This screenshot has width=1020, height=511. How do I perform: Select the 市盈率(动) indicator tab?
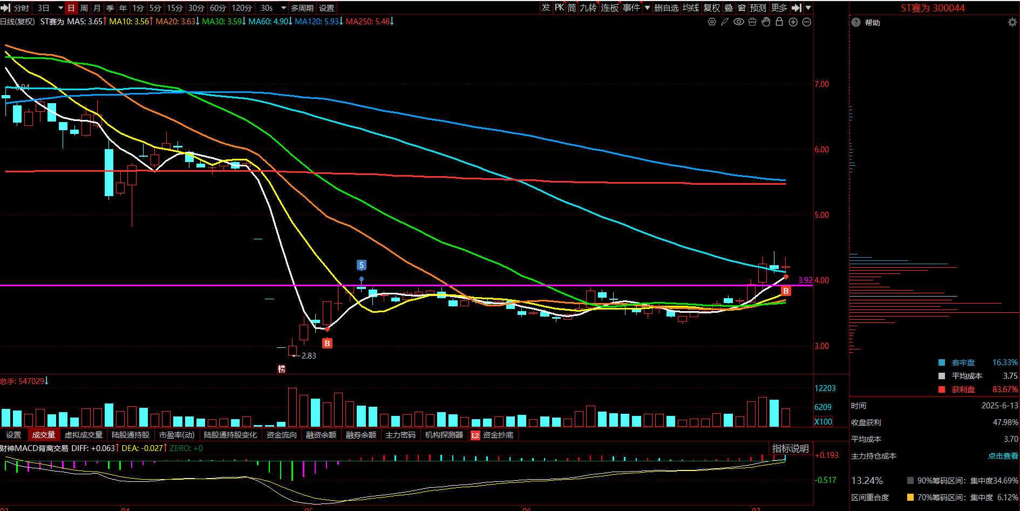(x=177, y=435)
